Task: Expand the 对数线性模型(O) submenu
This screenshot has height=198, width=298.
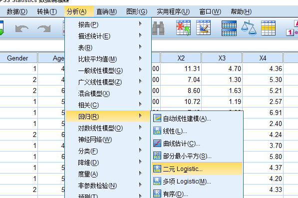Action: pyautogui.click(x=108, y=128)
